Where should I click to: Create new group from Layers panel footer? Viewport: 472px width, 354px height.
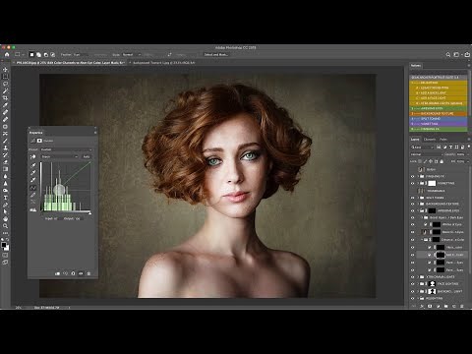point(446,306)
